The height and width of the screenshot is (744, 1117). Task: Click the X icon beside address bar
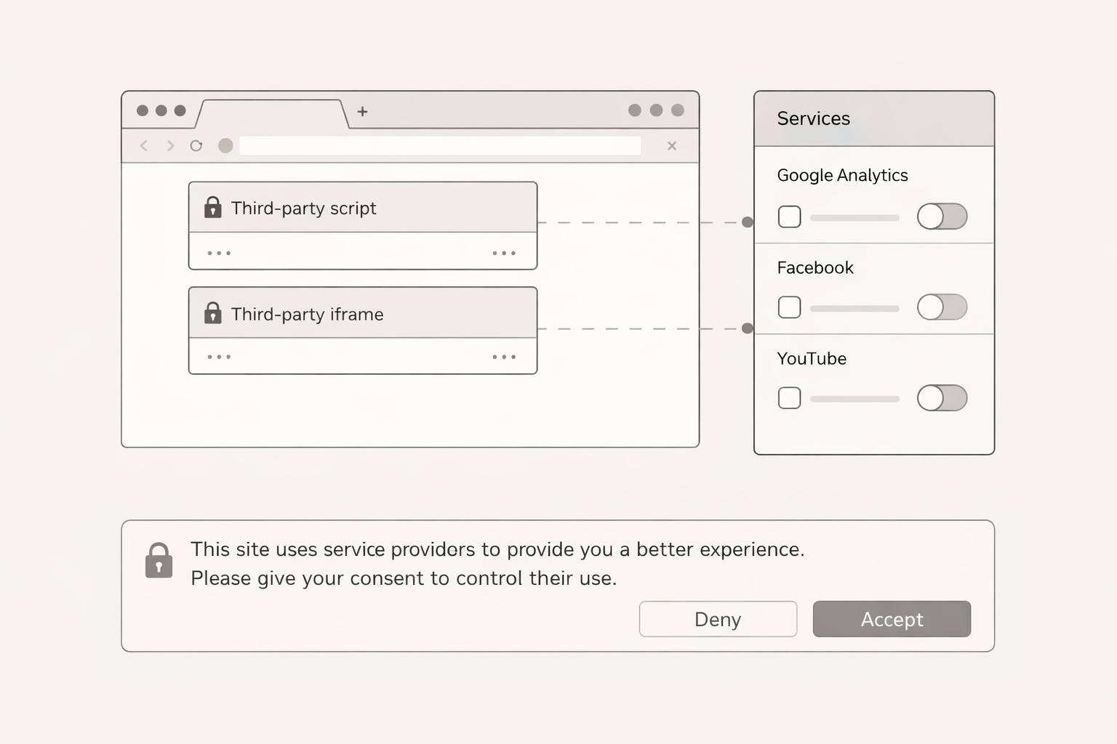coord(672,146)
